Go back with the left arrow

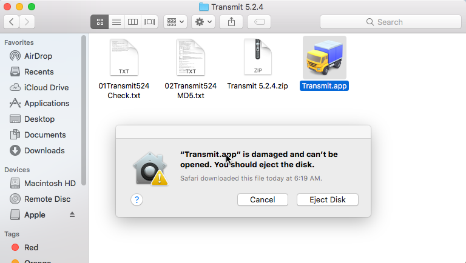click(x=12, y=22)
